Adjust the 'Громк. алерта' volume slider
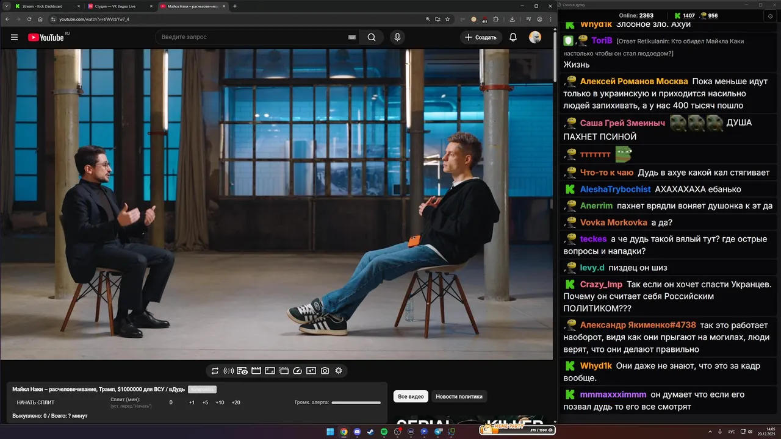The height and width of the screenshot is (439, 781). (x=356, y=402)
